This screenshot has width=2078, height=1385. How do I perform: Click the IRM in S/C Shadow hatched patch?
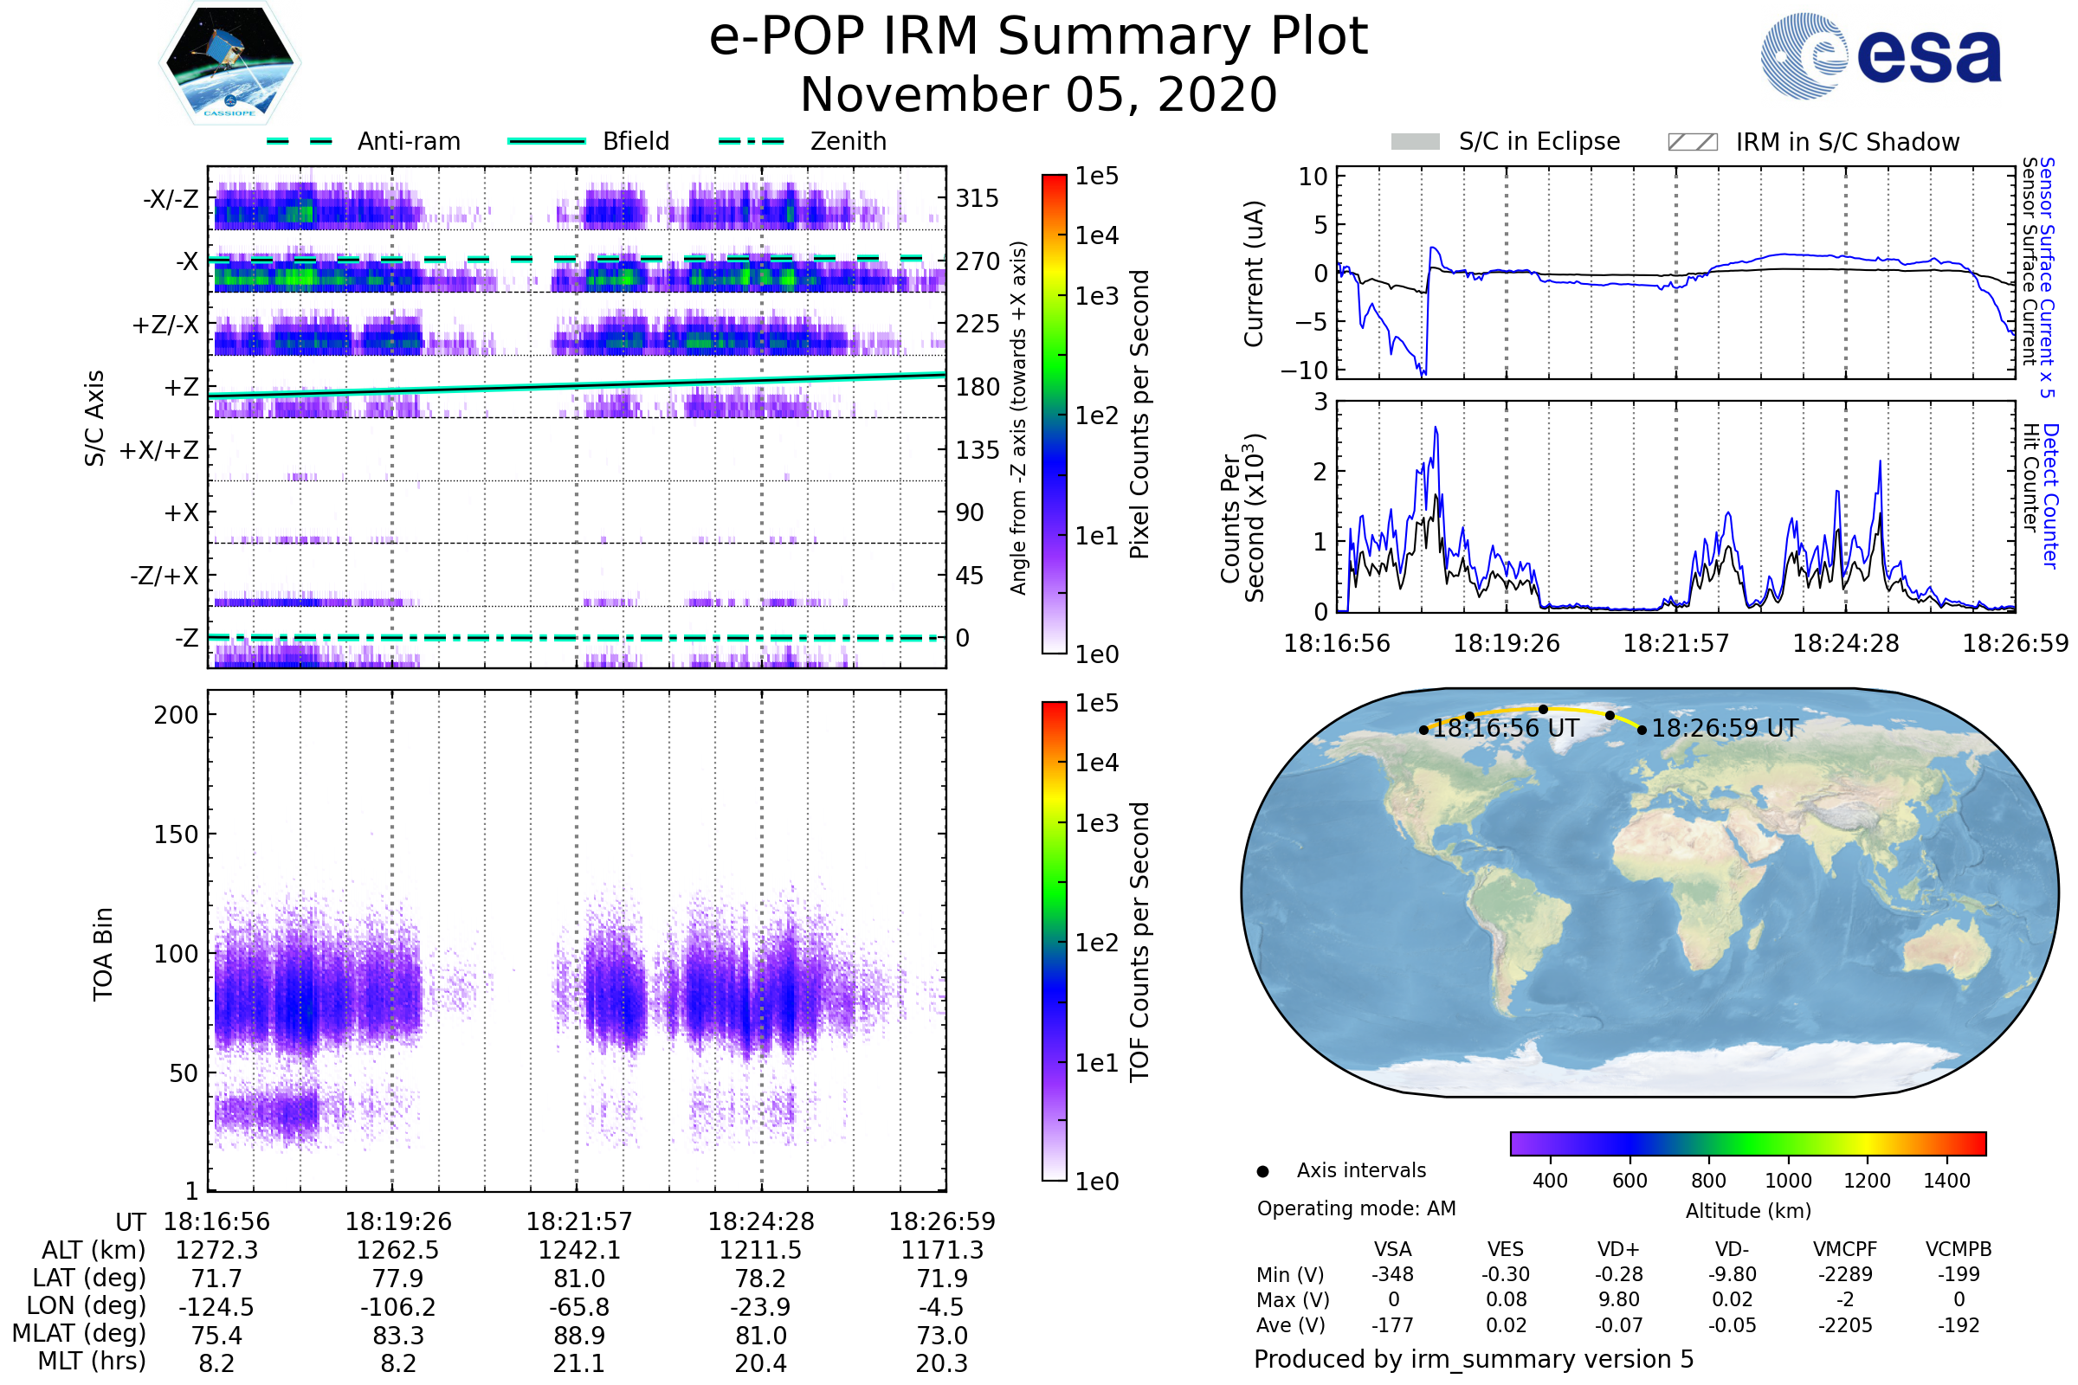(x=1692, y=142)
